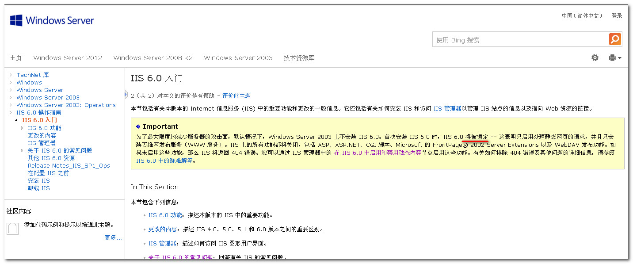
Task: Expand the sidebar 关于 IIS 6.0 的常见问题 node
Action: [22, 151]
